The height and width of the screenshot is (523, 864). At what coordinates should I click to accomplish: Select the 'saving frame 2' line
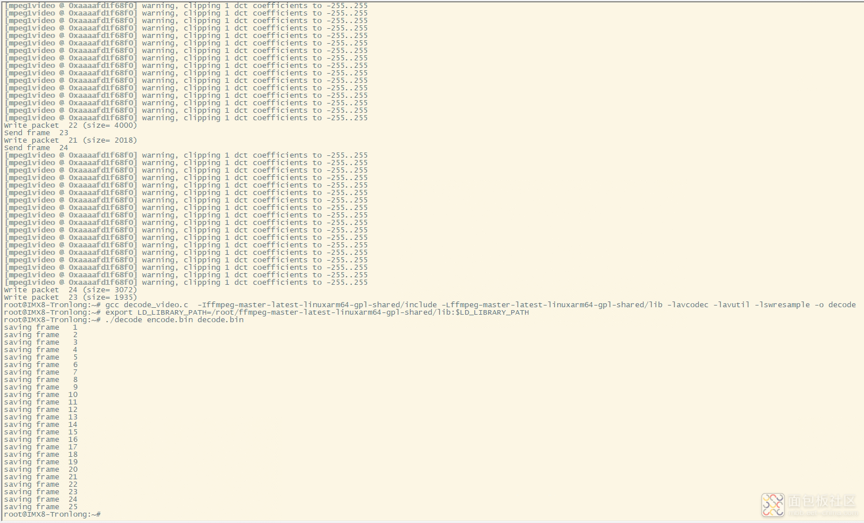(x=41, y=335)
